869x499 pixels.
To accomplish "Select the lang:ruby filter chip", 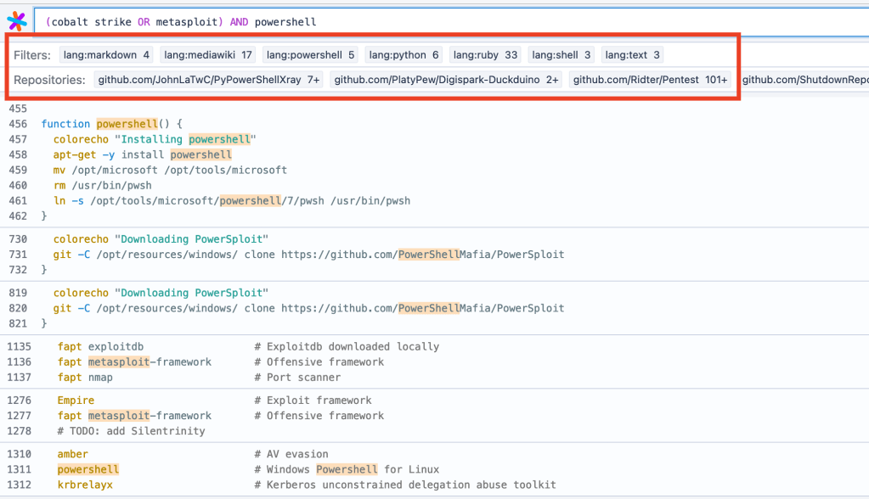I will point(485,55).
